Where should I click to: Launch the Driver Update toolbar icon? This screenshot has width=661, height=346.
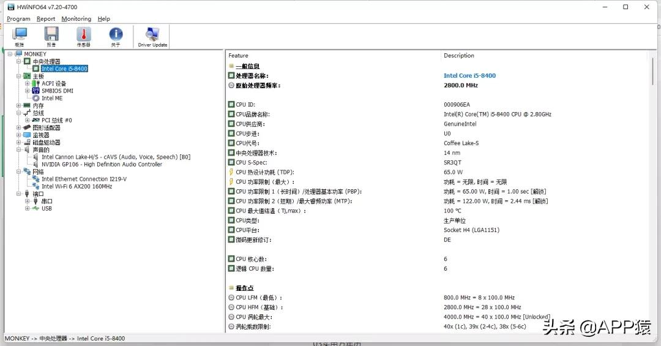pos(152,36)
